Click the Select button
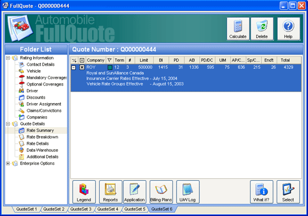The width and height of the screenshot is (308, 216). pyautogui.click(x=288, y=192)
